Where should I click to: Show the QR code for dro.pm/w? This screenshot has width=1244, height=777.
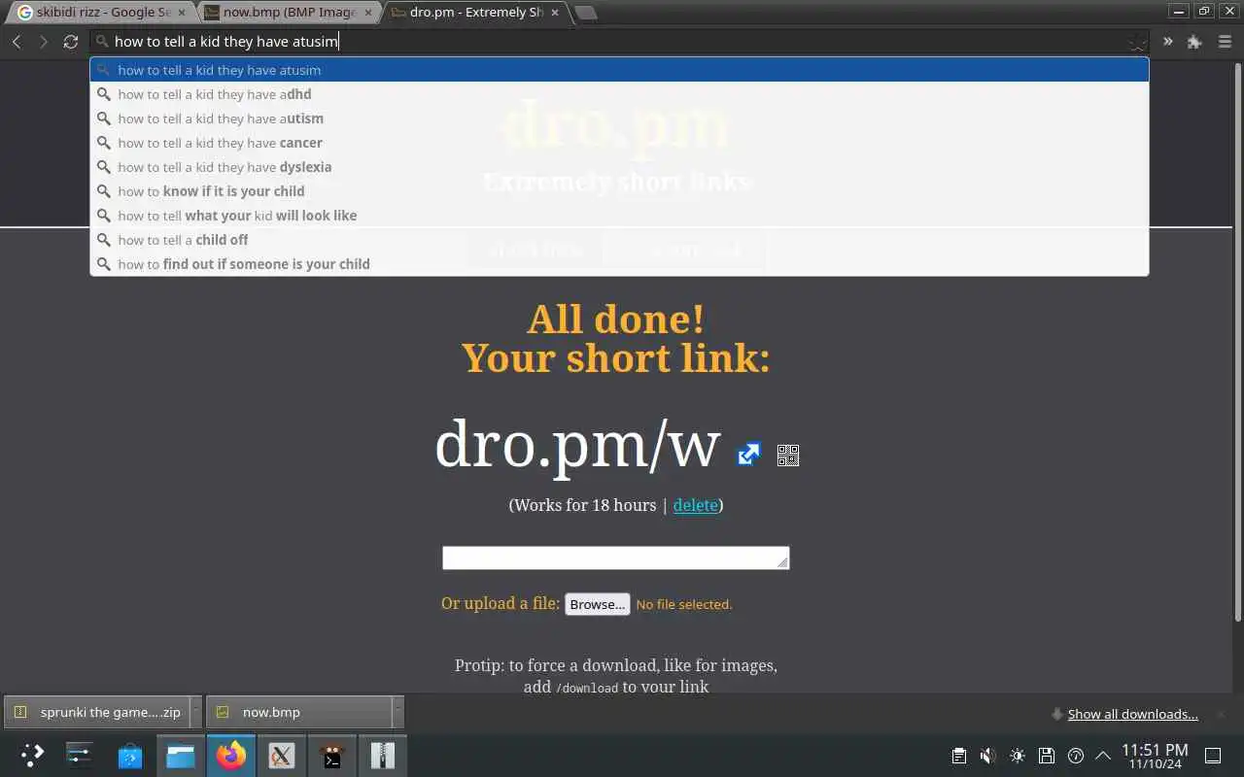point(788,455)
